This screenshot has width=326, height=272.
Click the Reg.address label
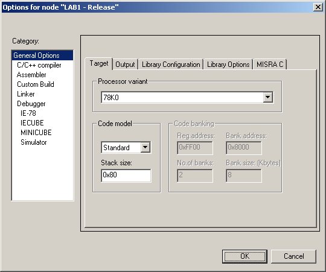click(x=196, y=136)
